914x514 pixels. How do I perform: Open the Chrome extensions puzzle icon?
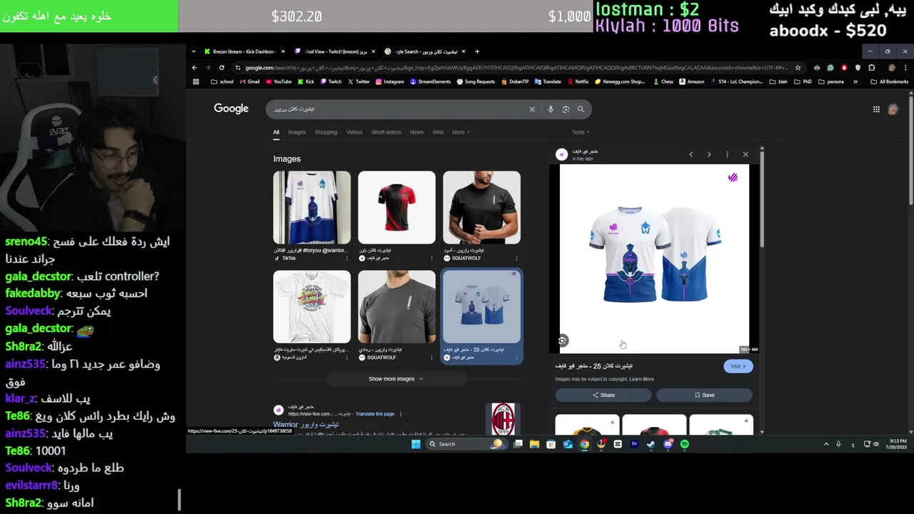(871, 68)
